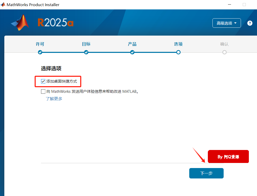Click the 目标 step checkmark circle
This screenshot has width=257, height=196.
[x=86, y=52]
